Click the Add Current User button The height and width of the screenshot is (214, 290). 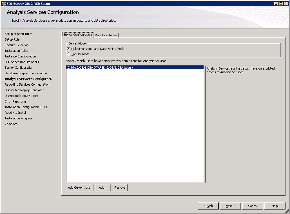tap(80, 188)
